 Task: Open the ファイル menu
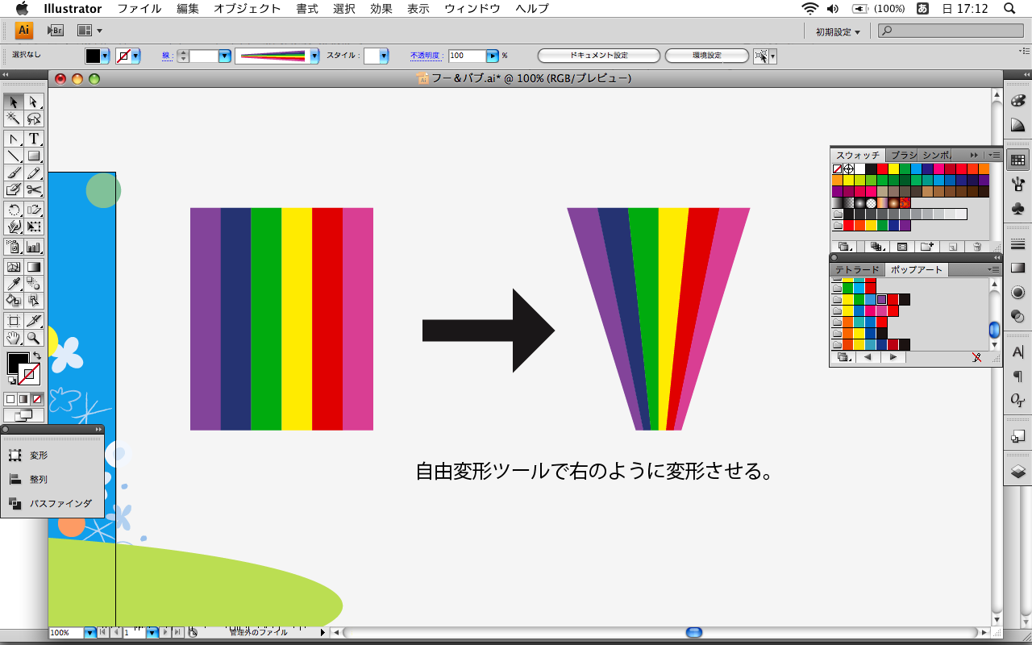139,9
